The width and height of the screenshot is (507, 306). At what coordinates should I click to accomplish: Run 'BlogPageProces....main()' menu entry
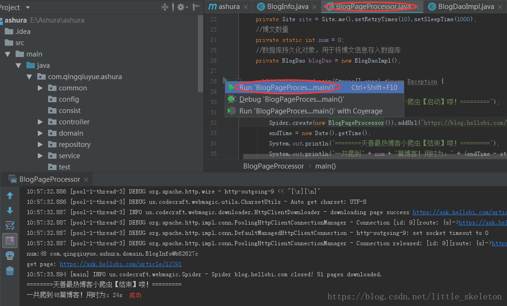[314, 87]
